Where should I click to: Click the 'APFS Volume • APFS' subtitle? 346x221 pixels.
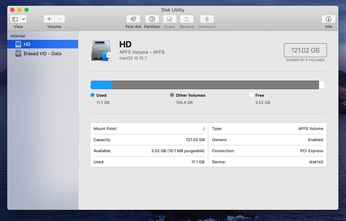click(x=142, y=52)
